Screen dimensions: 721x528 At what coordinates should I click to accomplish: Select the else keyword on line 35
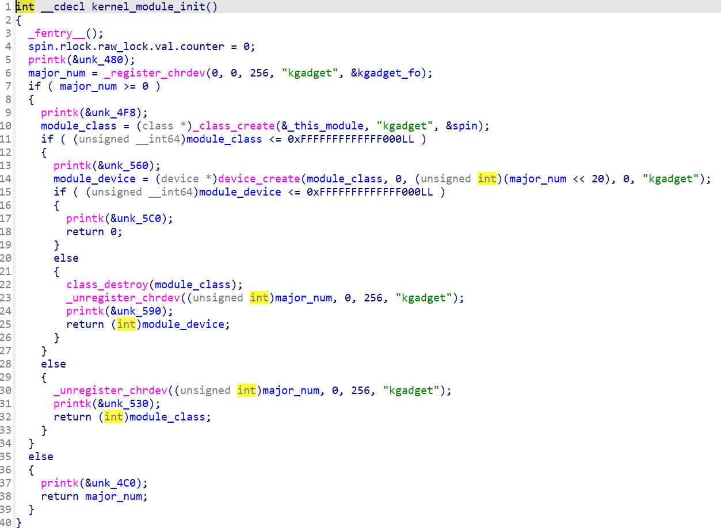41,457
